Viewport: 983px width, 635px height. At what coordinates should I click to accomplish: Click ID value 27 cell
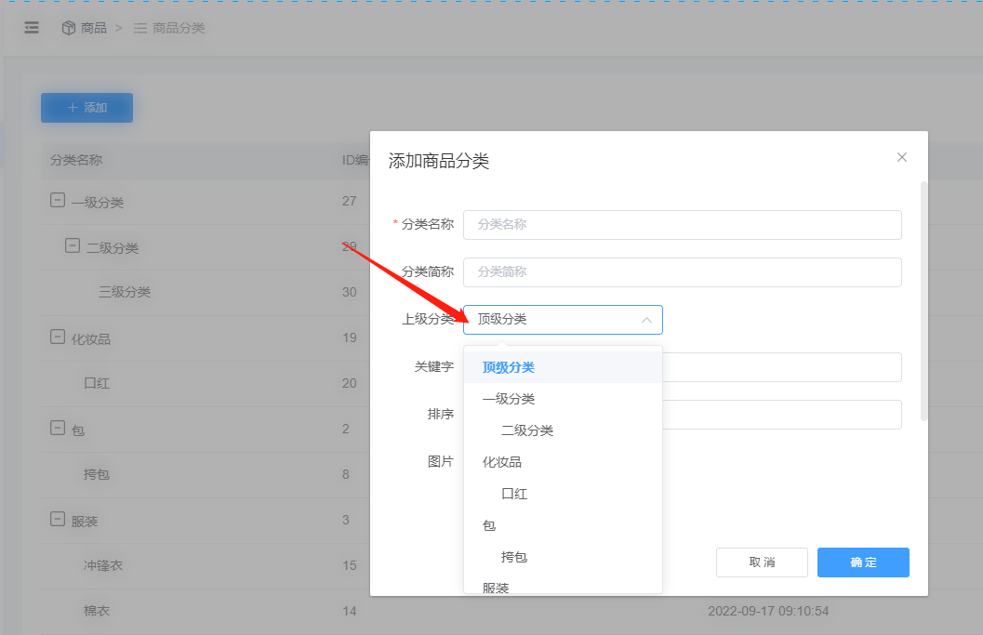click(349, 201)
